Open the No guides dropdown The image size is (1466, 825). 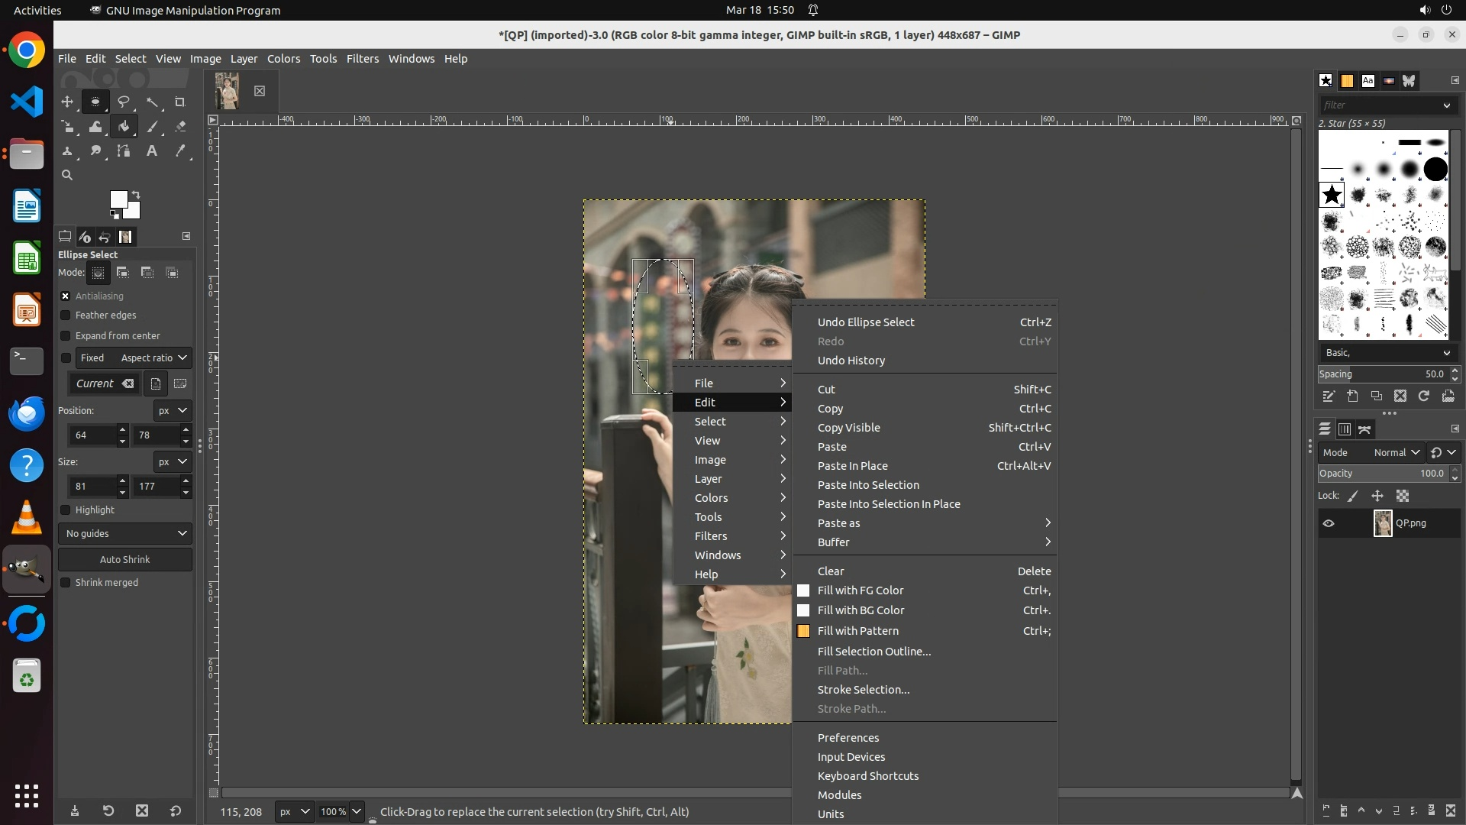[125, 533]
